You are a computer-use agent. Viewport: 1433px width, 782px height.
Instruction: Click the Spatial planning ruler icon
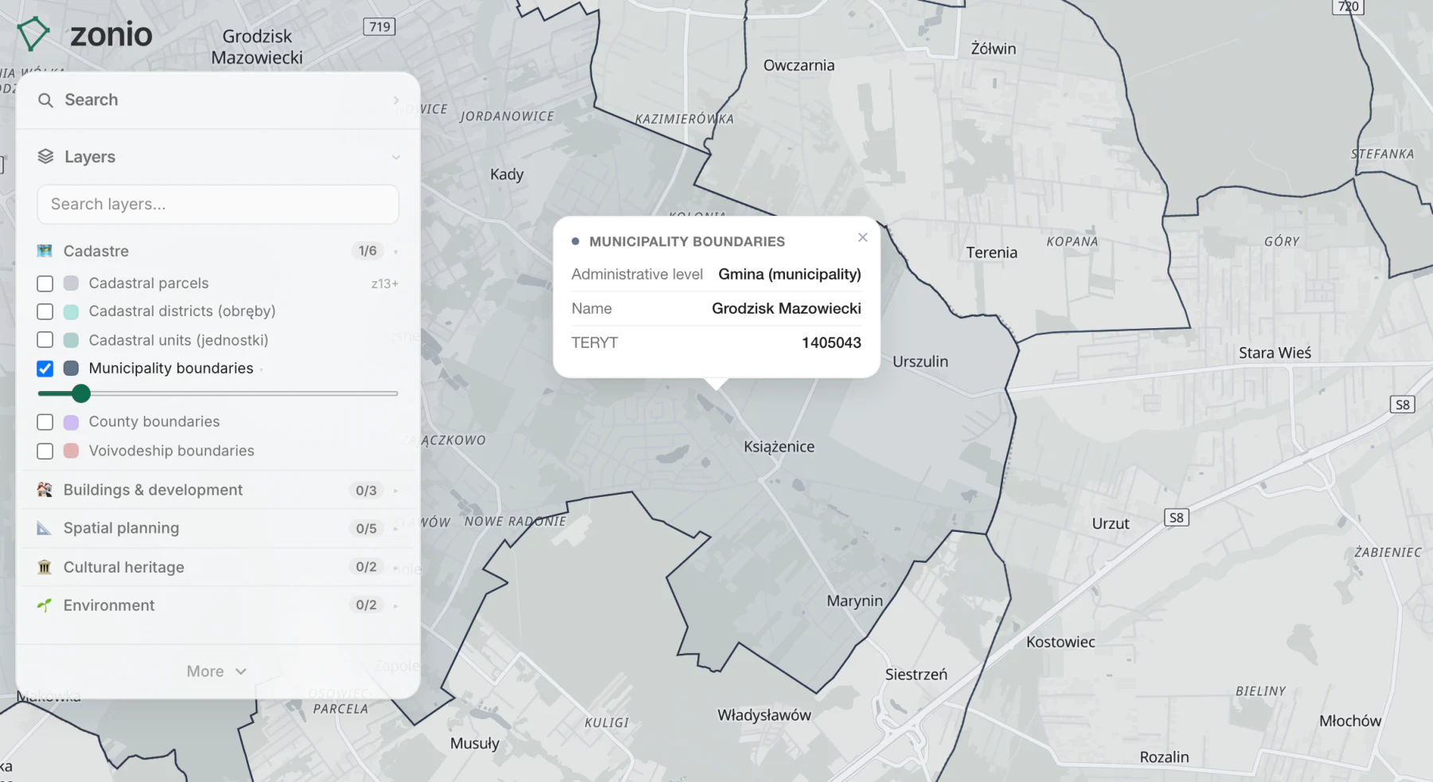point(45,528)
